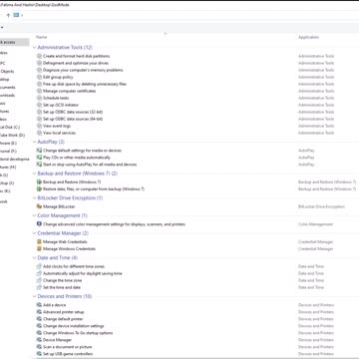Image resolution: width=359 pixels, height=359 pixels.
Task: Click the Change the time zone icon
Action: click(x=39, y=280)
